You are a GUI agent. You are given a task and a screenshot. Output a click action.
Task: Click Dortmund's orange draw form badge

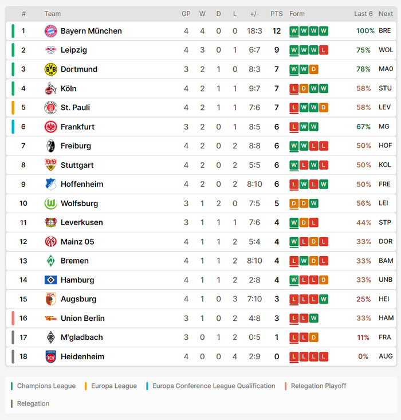coord(313,69)
